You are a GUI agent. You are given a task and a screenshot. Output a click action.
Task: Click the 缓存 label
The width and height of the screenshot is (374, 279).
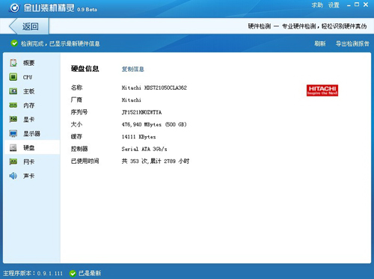click(x=76, y=136)
